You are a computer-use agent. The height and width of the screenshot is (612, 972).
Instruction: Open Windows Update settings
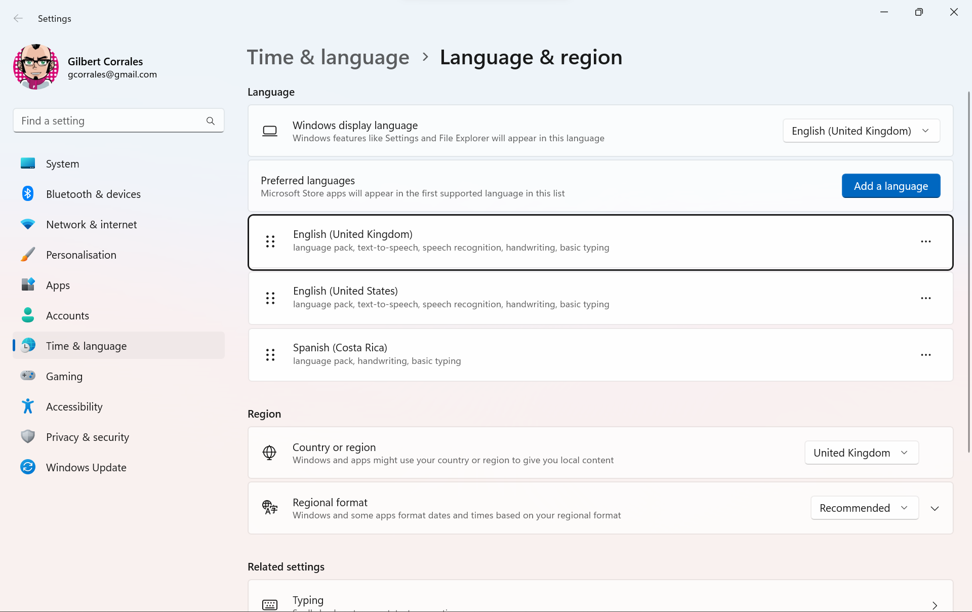86,467
